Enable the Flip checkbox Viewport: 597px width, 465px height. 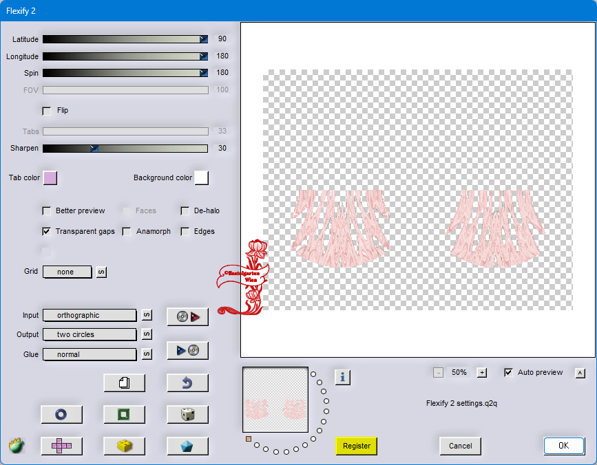[x=47, y=110]
